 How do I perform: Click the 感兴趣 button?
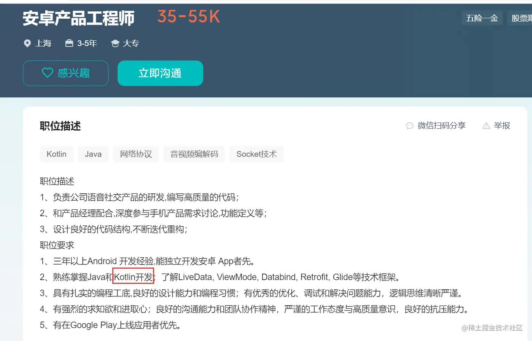tap(65, 73)
